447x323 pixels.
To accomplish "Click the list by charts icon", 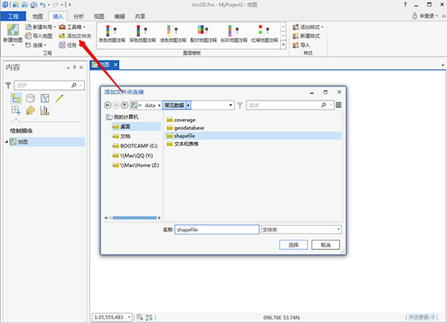I will (x=45, y=111).
